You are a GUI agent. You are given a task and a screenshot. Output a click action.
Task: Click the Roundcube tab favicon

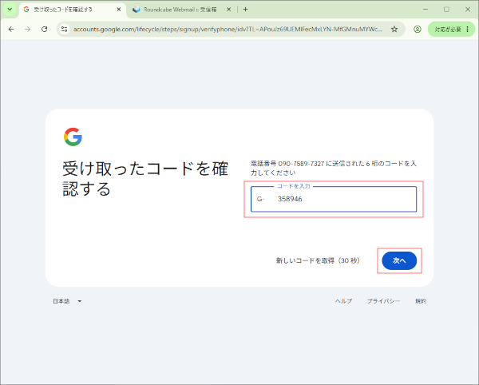click(x=137, y=10)
